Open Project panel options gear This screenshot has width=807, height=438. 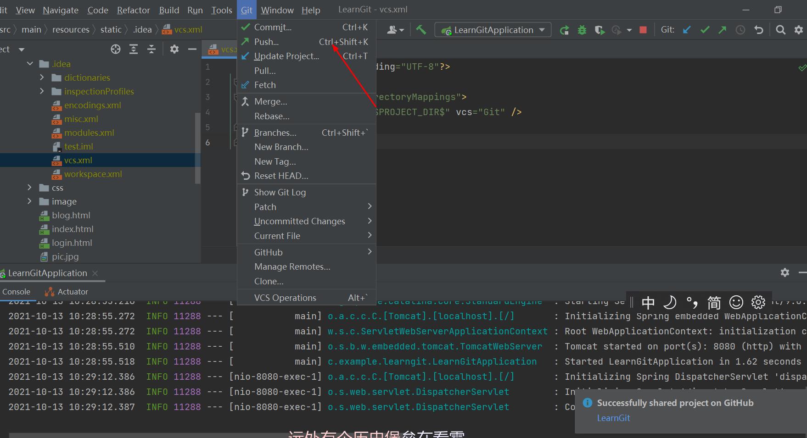click(x=174, y=49)
